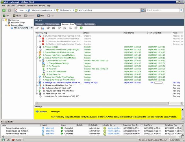Collapse step 1 Shutdown Protected Virtual Machines

tap(37, 36)
